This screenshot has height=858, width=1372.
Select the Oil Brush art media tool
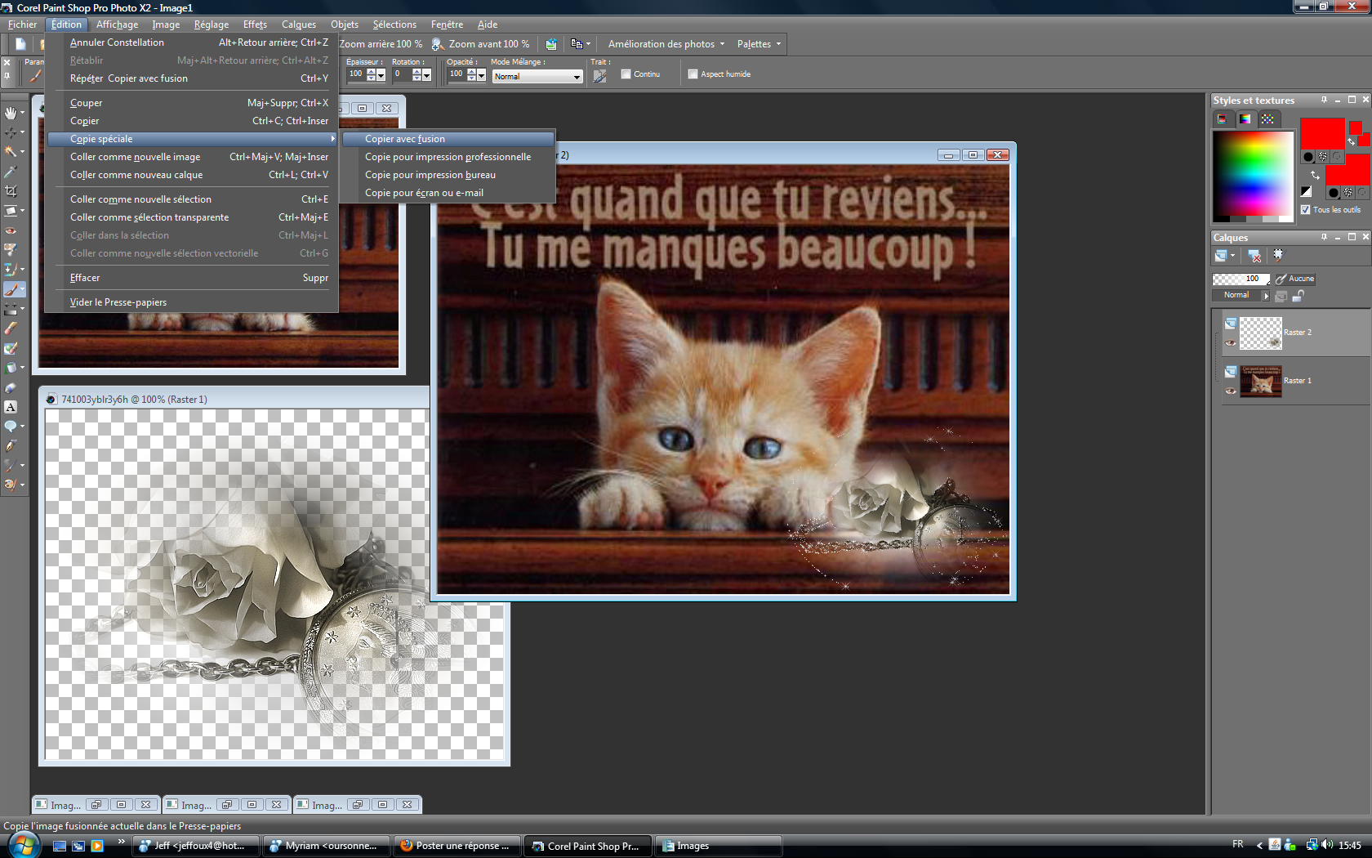(x=11, y=485)
